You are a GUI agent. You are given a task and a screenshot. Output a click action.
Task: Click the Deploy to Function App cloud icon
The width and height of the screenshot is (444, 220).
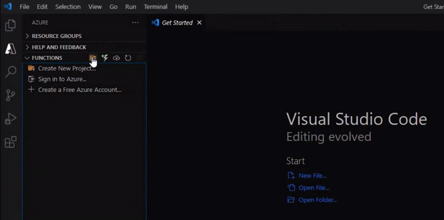click(x=117, y=58)
